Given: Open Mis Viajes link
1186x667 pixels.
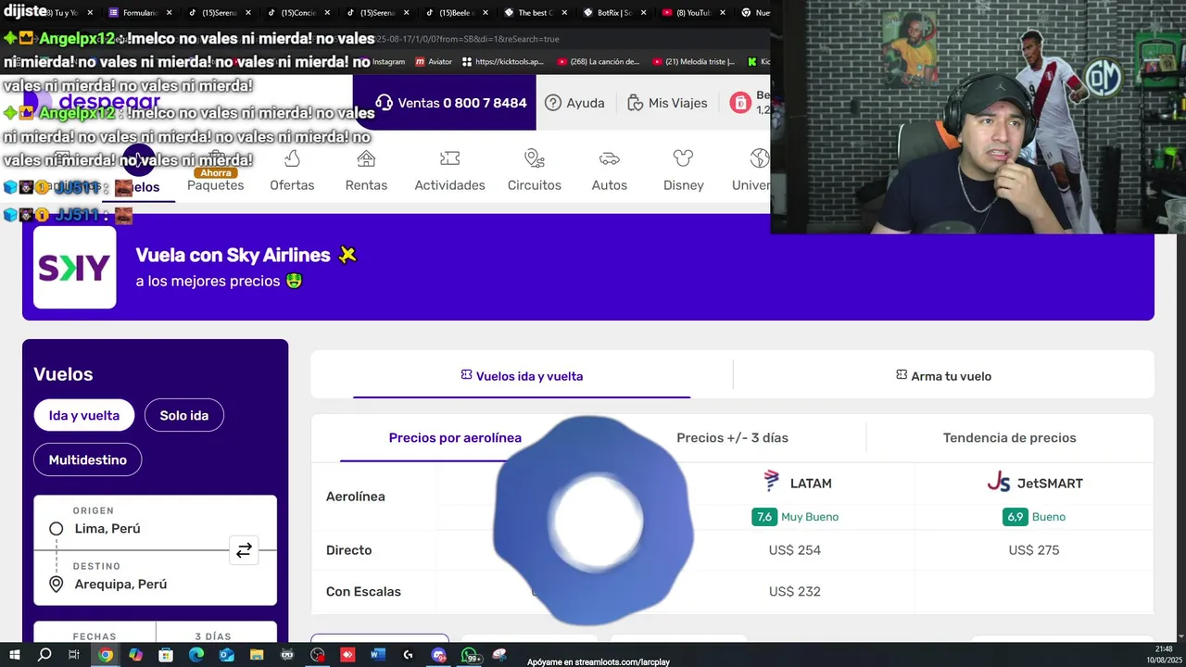Looking at the screenshot, I should pos(667,103).
